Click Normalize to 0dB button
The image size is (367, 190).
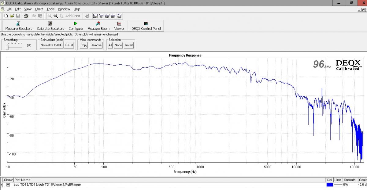51,45
